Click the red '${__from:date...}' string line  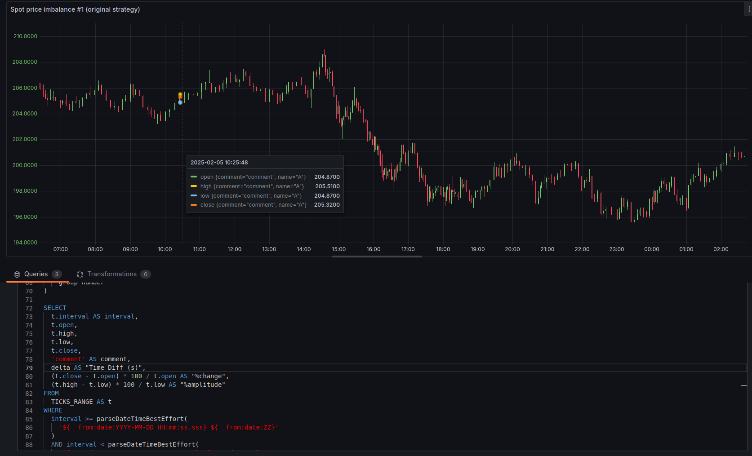[169, 427]
